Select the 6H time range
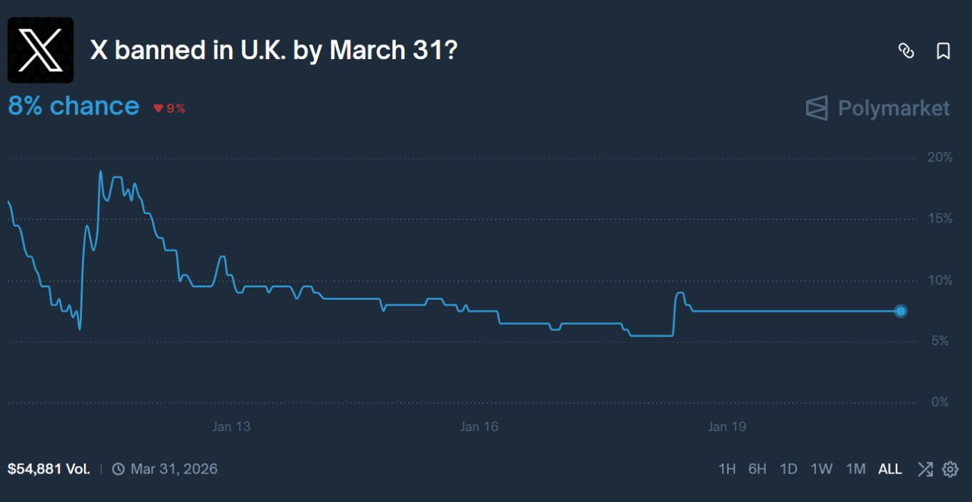 (x=757, y=469)
